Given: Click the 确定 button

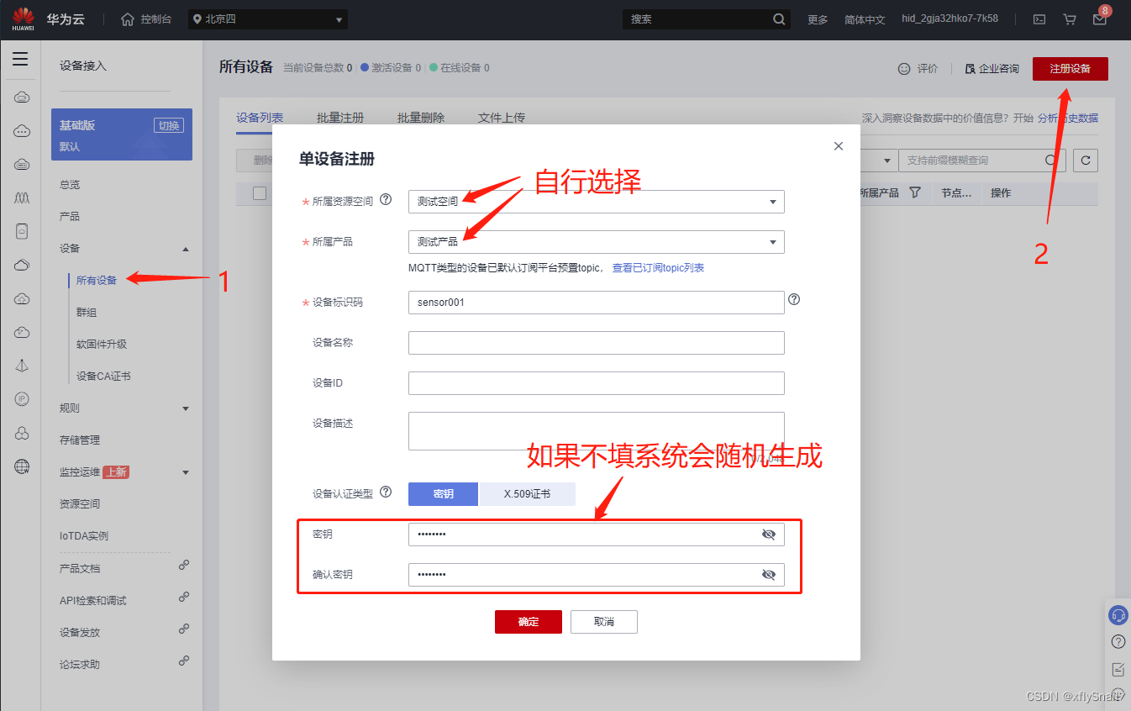Looking at the screenshot, I should [x=529, y=622].
